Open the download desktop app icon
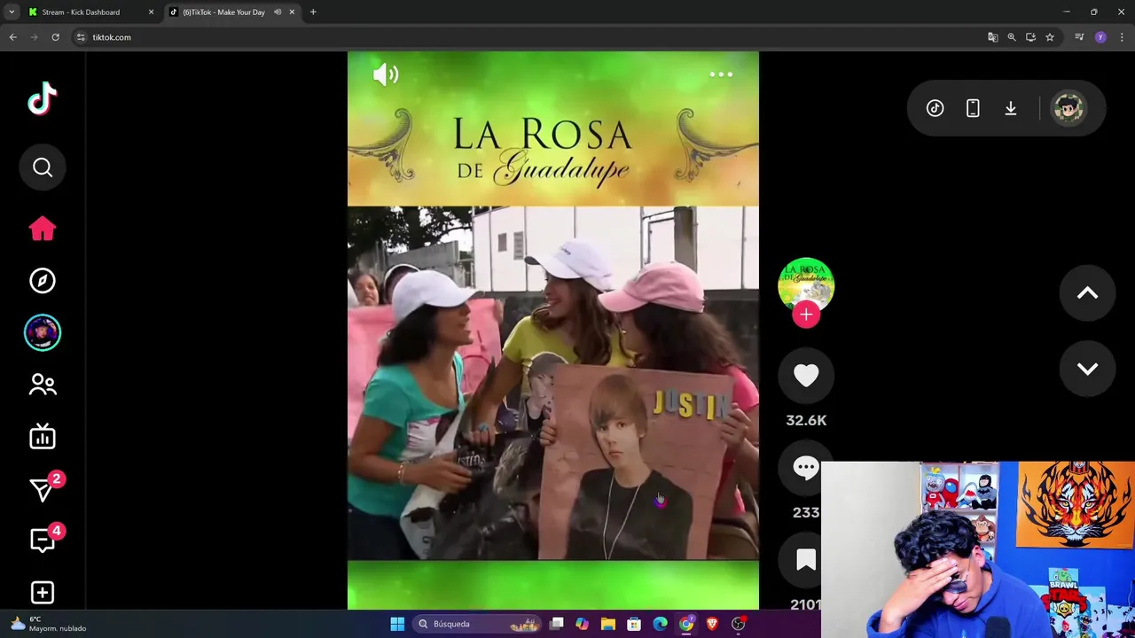 pyautogui.click(x=1010, y=108)
